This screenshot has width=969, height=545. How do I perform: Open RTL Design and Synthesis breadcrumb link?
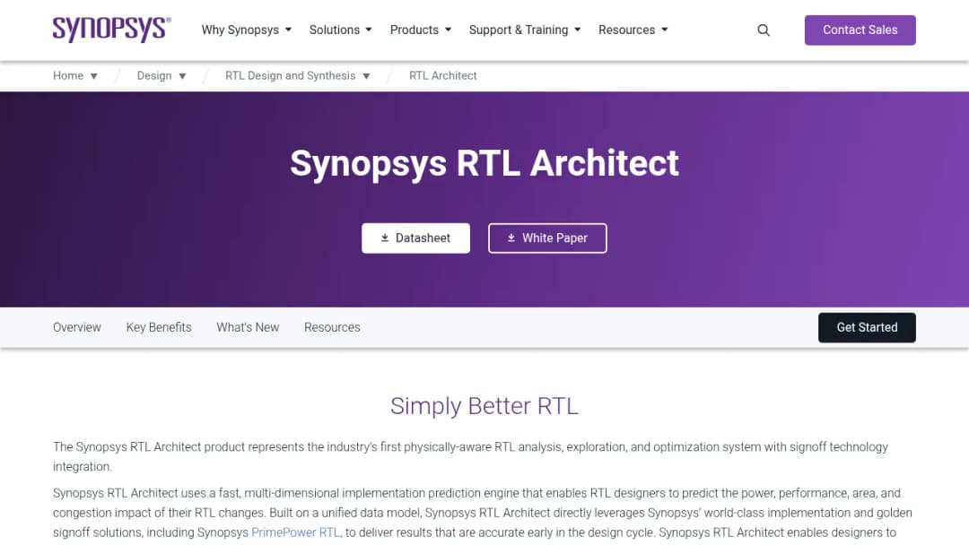tap(290, 76)
